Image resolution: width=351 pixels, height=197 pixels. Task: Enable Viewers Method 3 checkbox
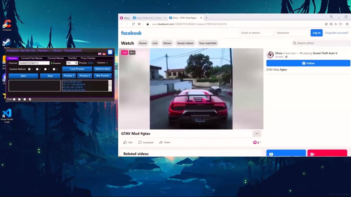pyautogui.click(x=46, y=69)
